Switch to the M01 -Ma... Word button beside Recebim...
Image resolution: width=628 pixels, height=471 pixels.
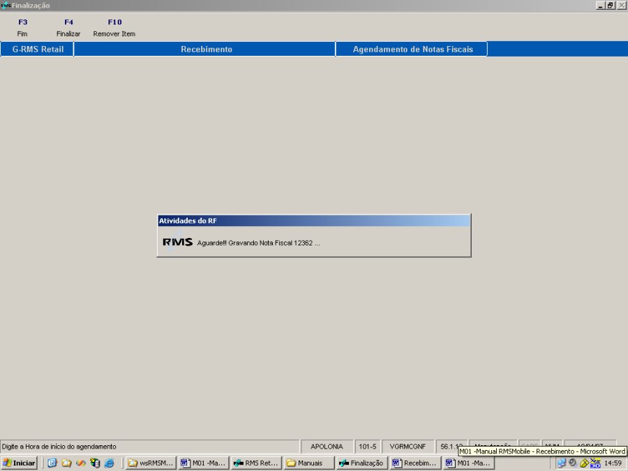[x=468, y=463]
